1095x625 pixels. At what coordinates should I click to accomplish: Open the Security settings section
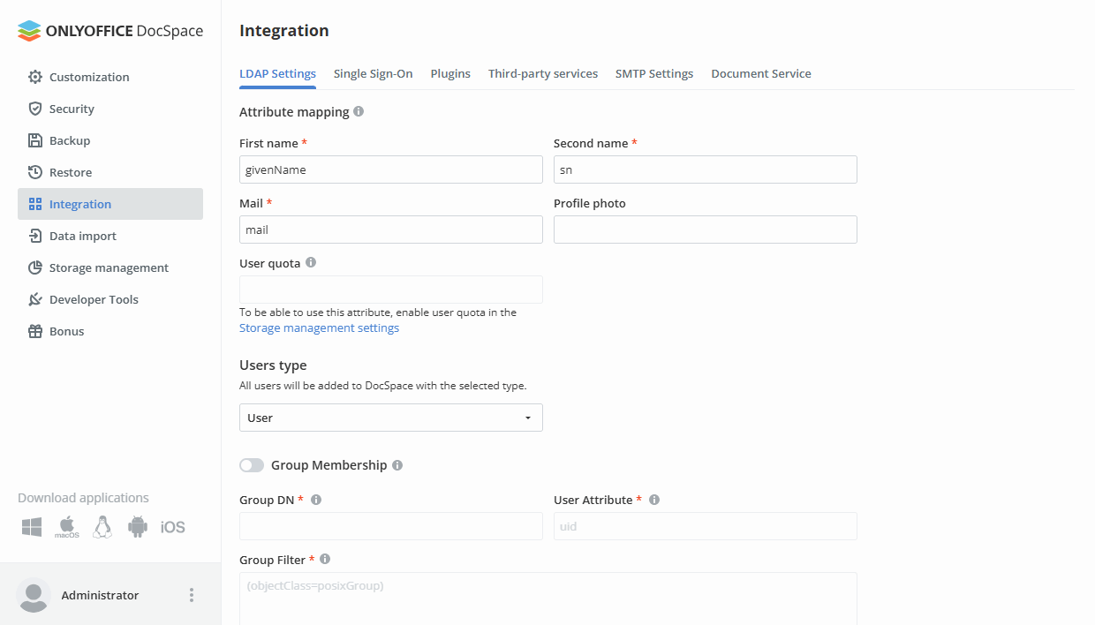click(x=72, y=109)
